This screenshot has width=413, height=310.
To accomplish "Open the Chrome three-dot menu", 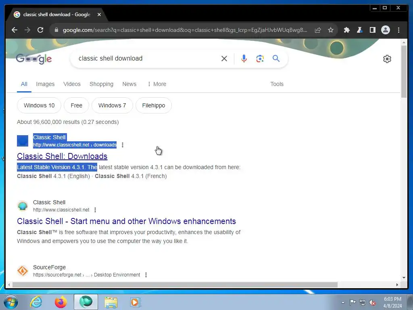I will point(398,30).
